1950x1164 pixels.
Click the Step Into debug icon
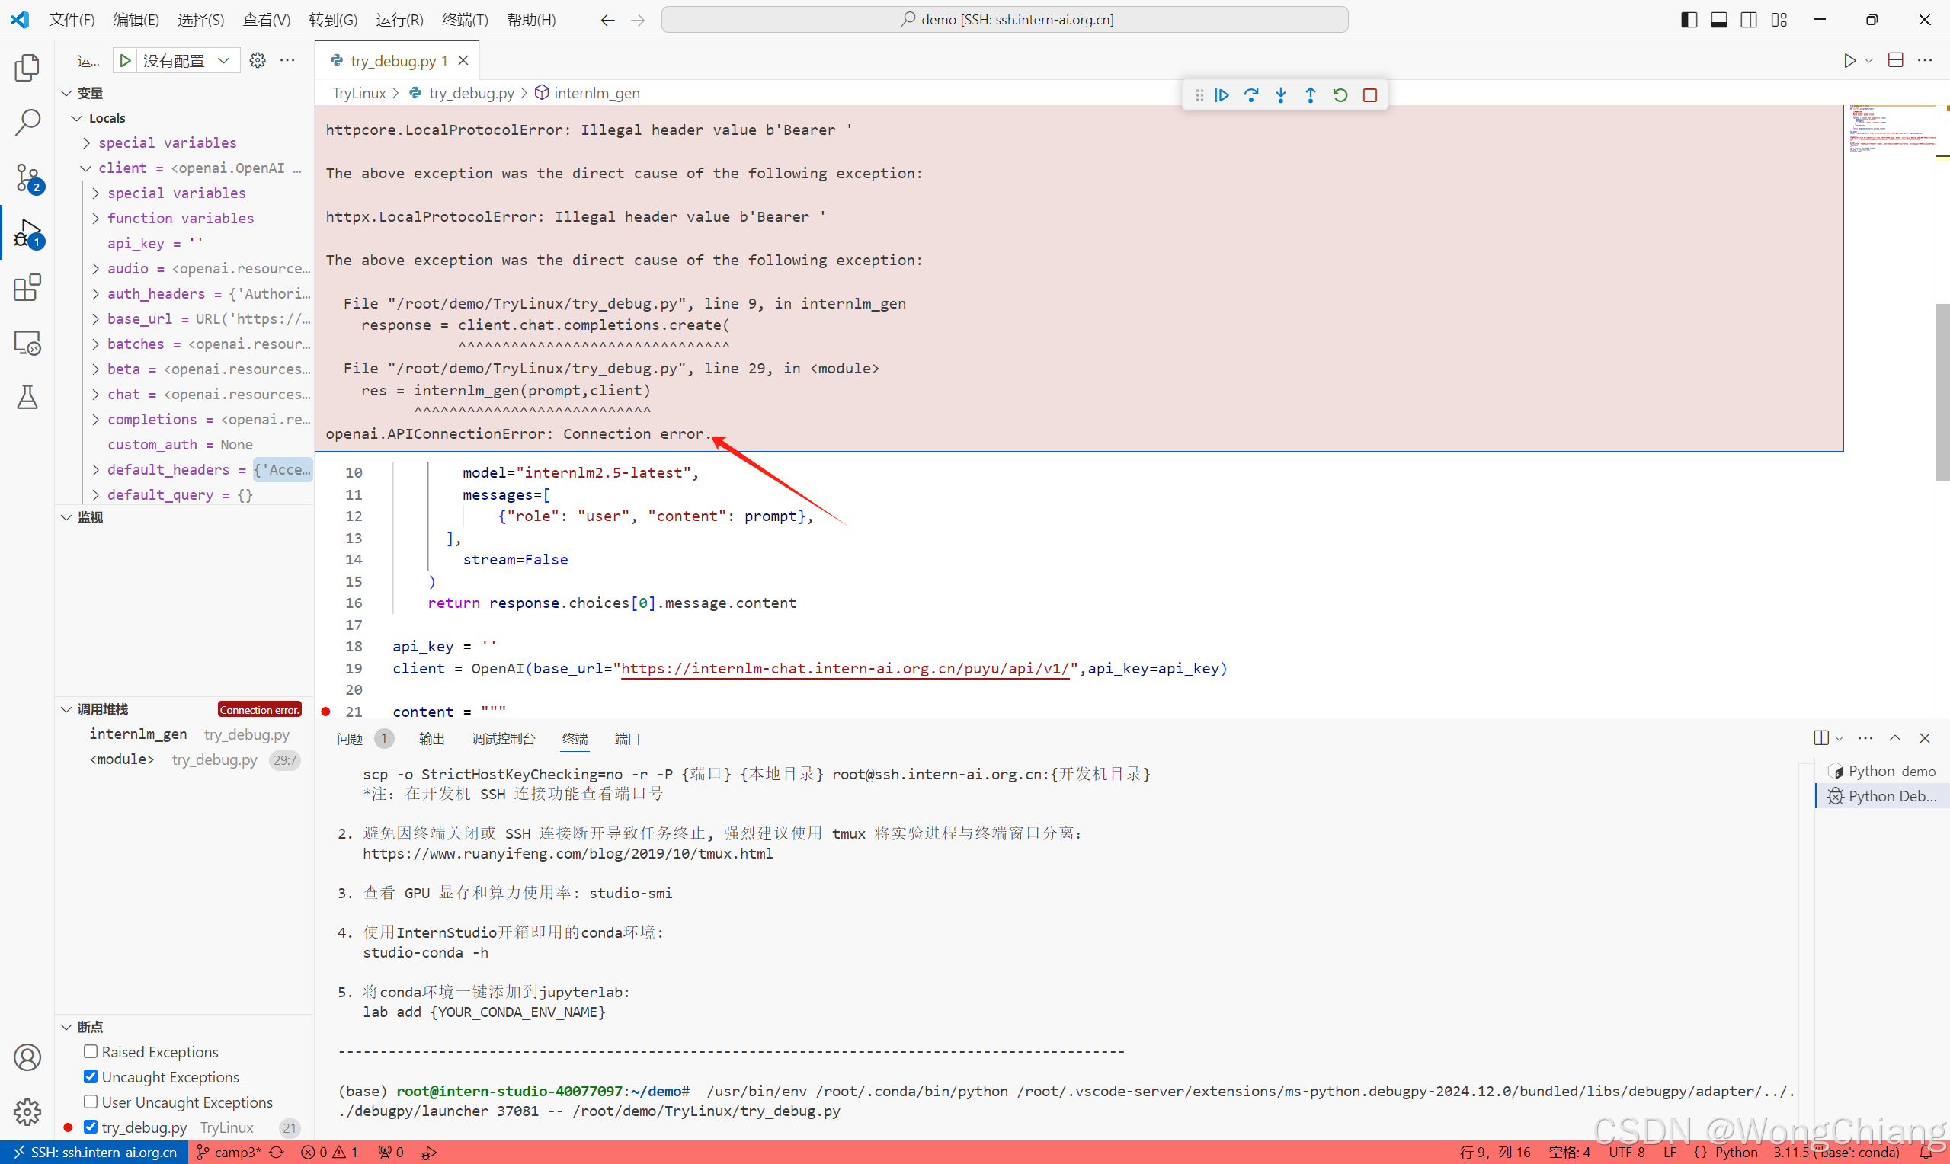coord(1281,95)
